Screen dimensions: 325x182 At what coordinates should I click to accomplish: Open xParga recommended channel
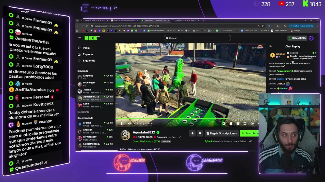(95, 124)
